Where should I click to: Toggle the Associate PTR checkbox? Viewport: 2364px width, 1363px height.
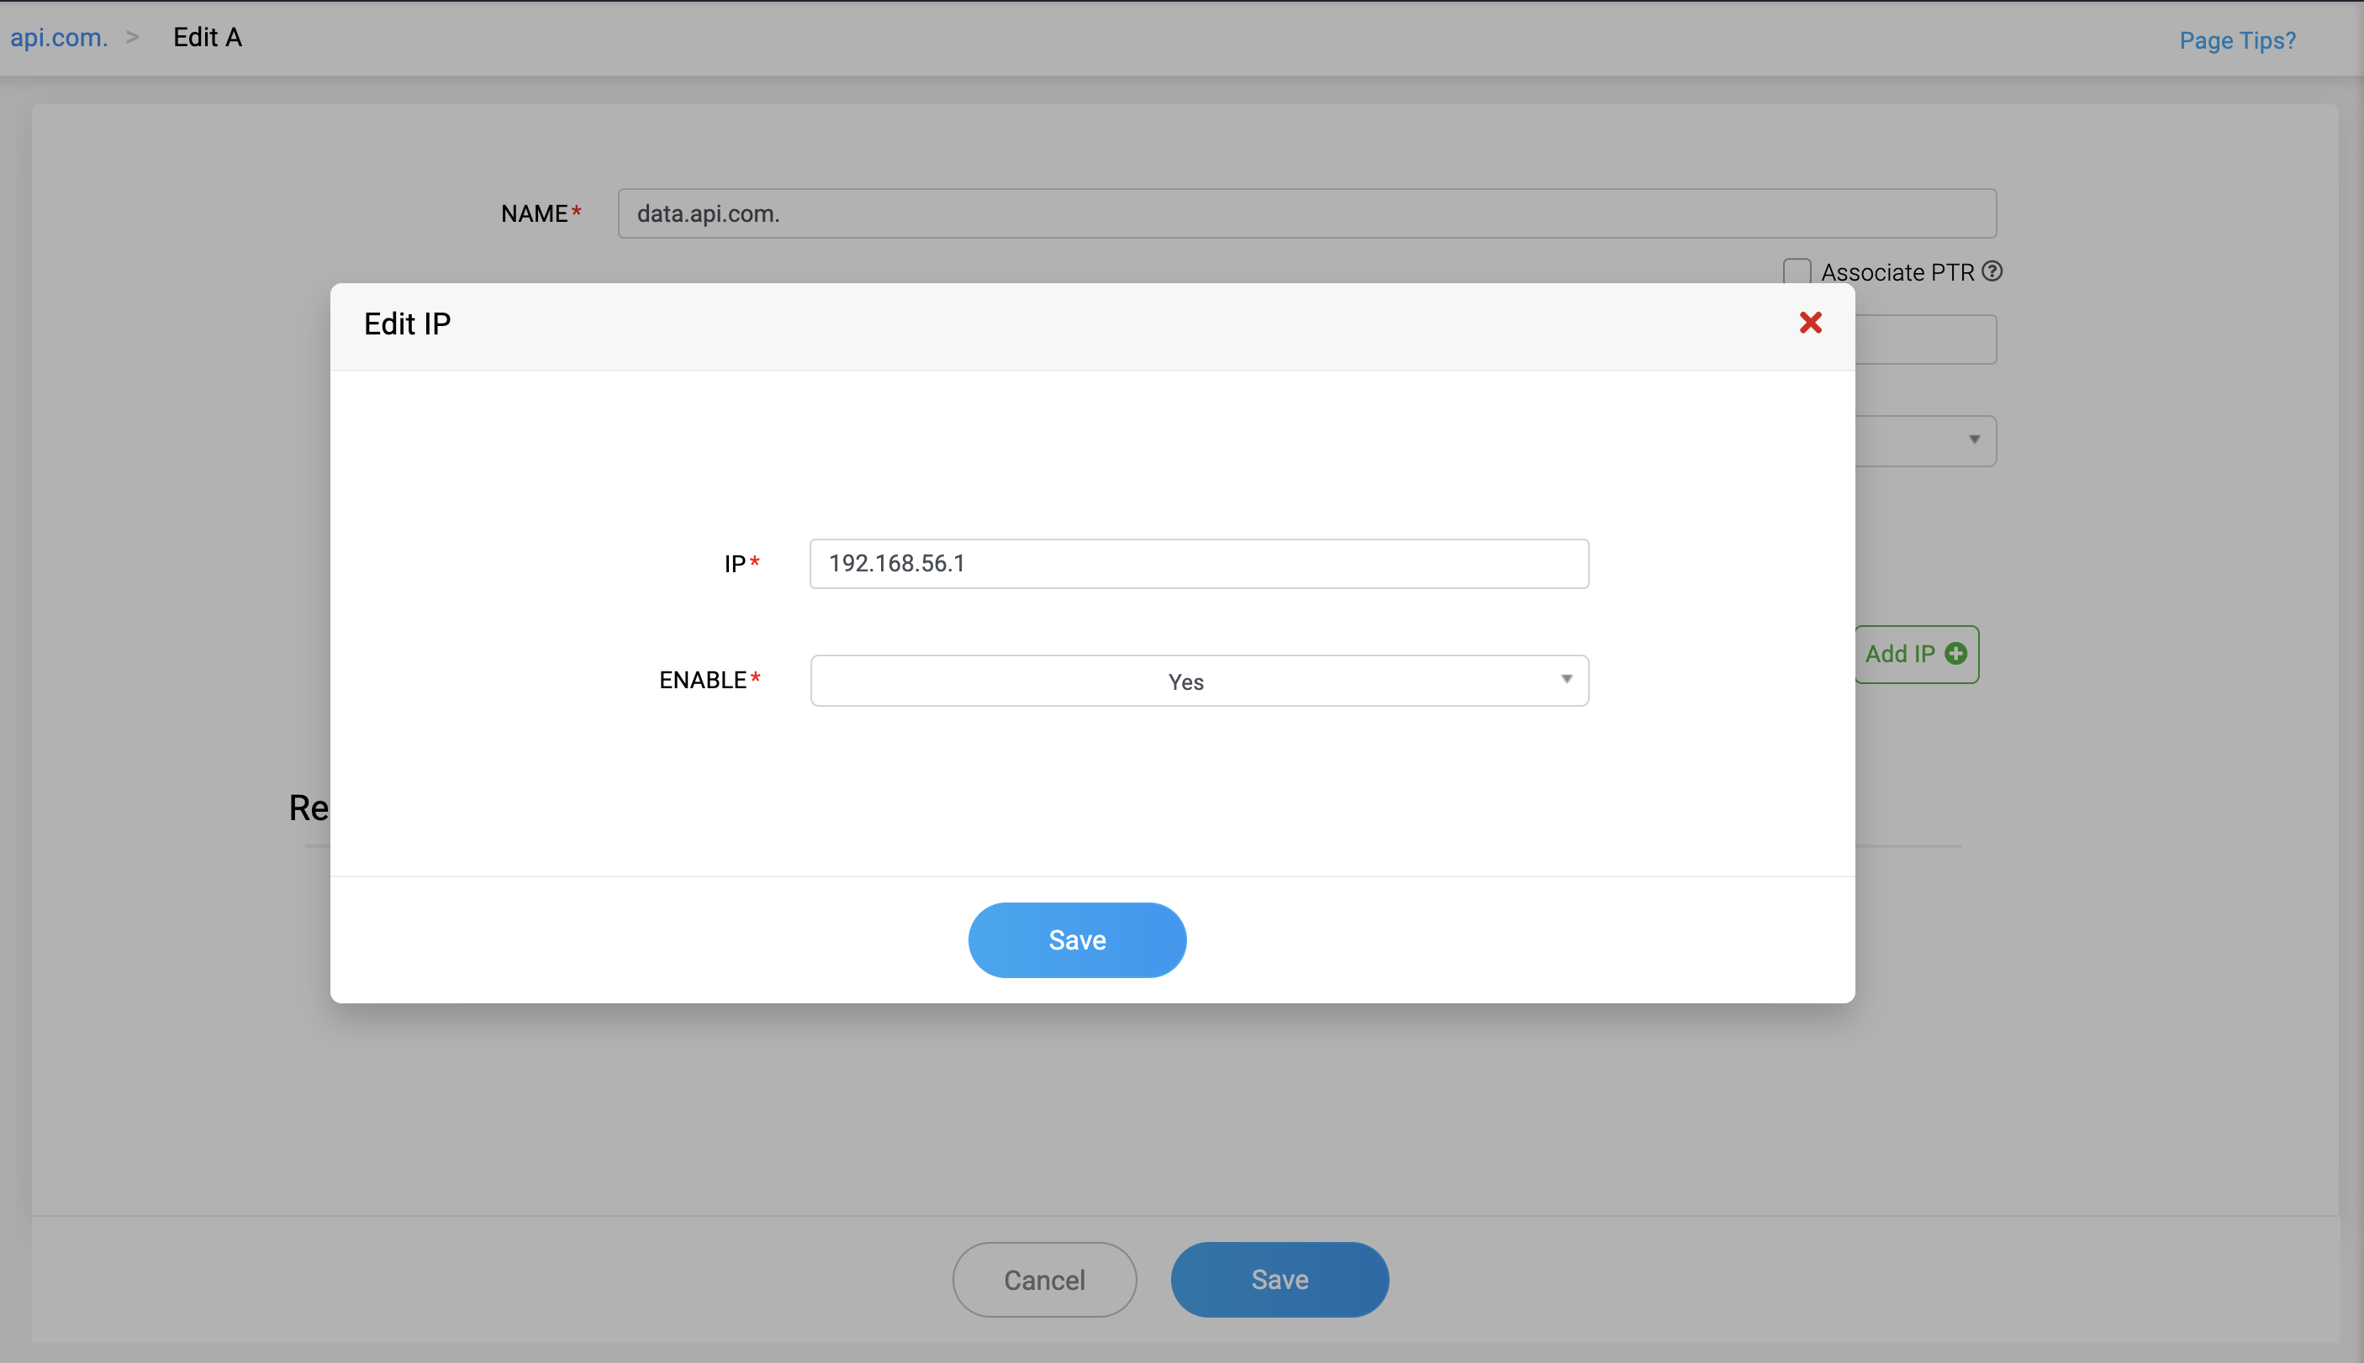pyautogui.click(x=1796, y=272)
